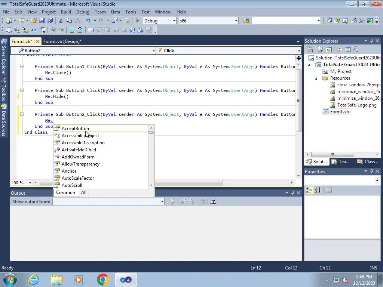Image resolution: width=383 pixels, height=287 pixels.
Task: Open the Tools menu
Action: pos(131,12)
